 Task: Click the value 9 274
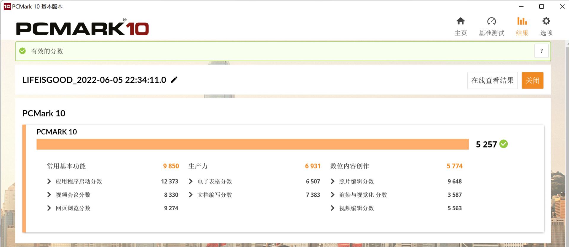[171, 208]
